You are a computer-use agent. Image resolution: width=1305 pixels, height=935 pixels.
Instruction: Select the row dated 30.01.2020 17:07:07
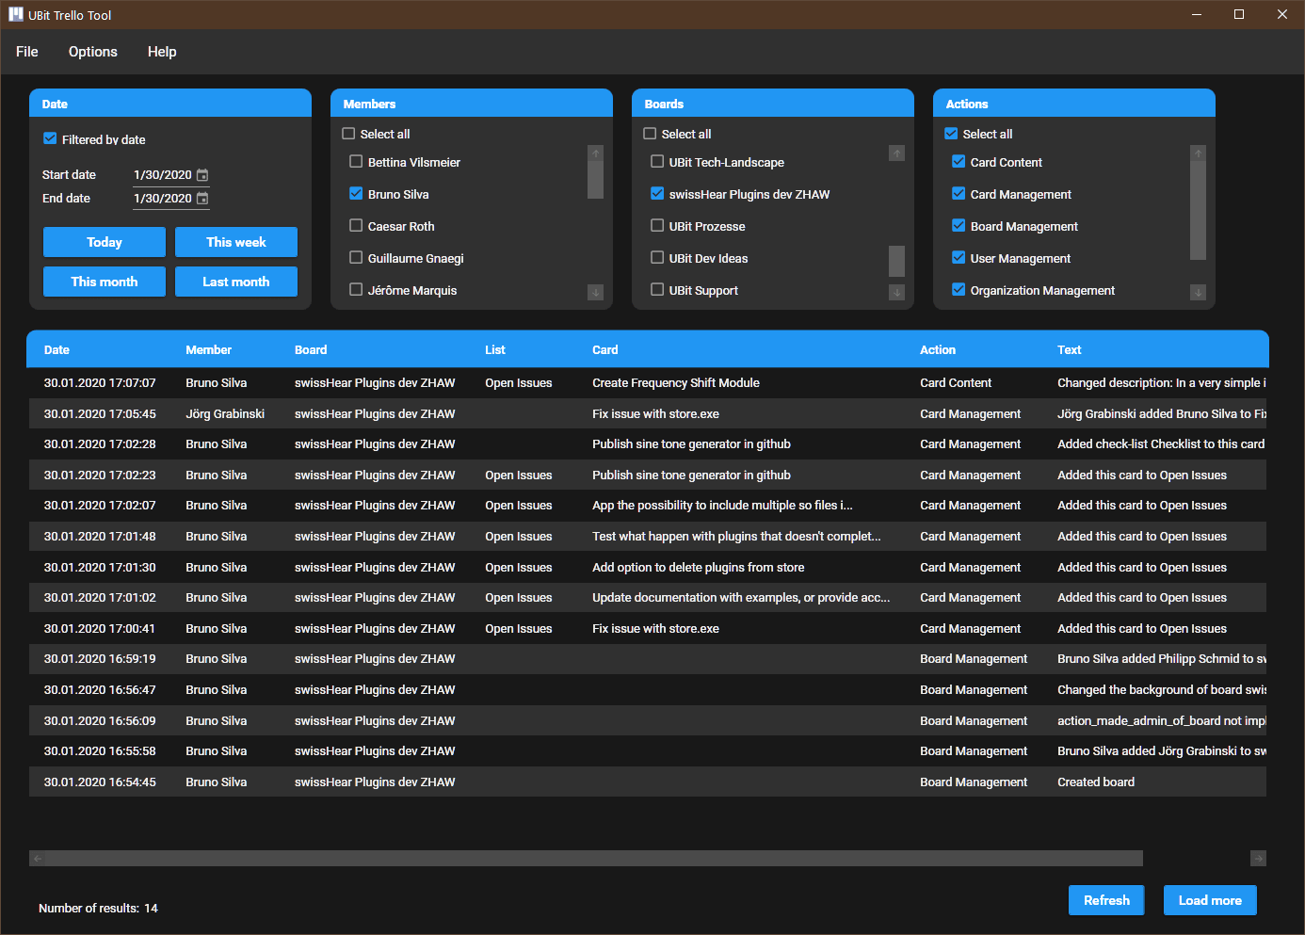tap(648, 382)
